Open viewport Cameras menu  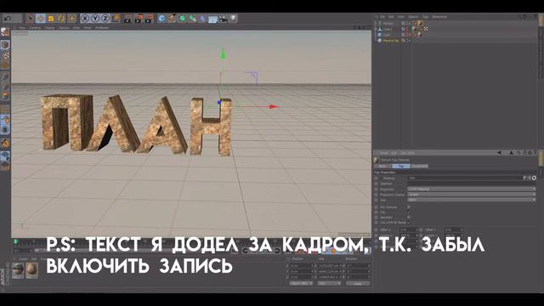tap(35, 27)
